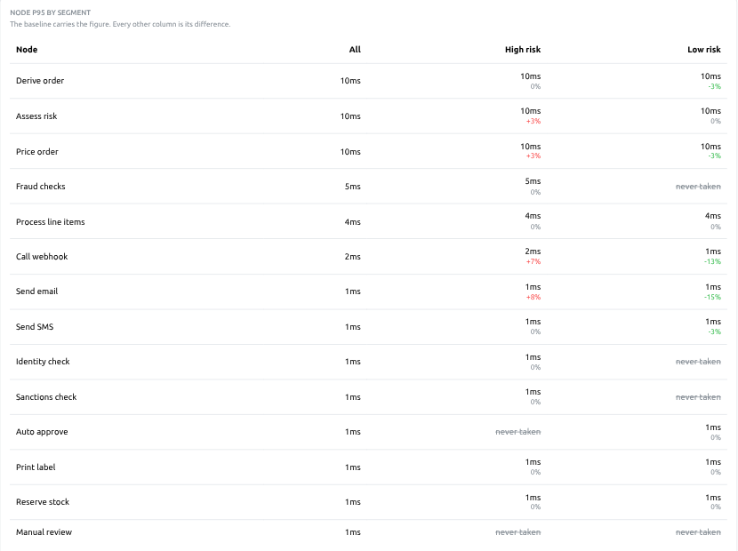Open the Assess risk node row
Image resolution: width=738 pixels, height=551 pixels.
click(x=368, y=116)
